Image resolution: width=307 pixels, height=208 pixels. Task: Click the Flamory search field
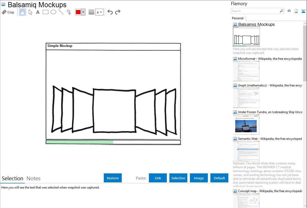[x=255, y=11]
